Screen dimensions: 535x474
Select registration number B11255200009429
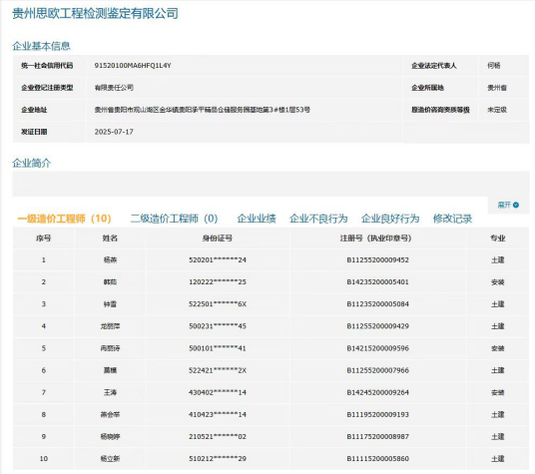coord(377,326)
